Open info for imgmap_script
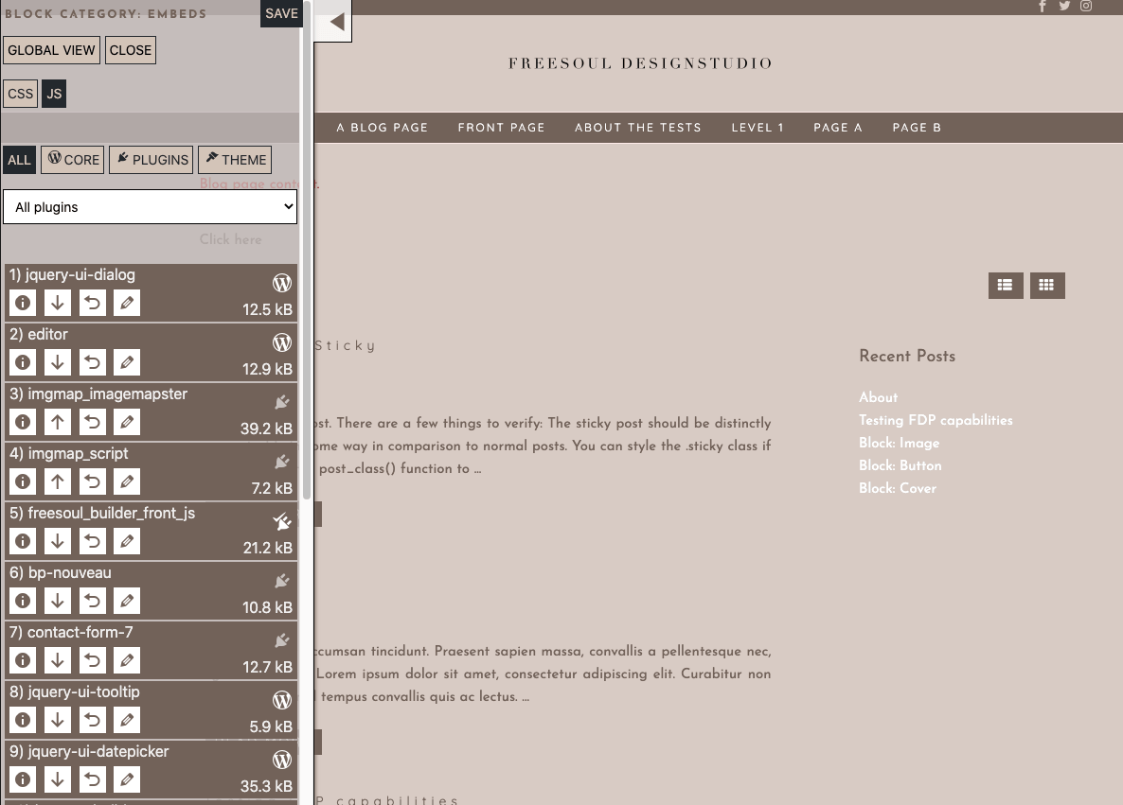 (x=23, y=481)
